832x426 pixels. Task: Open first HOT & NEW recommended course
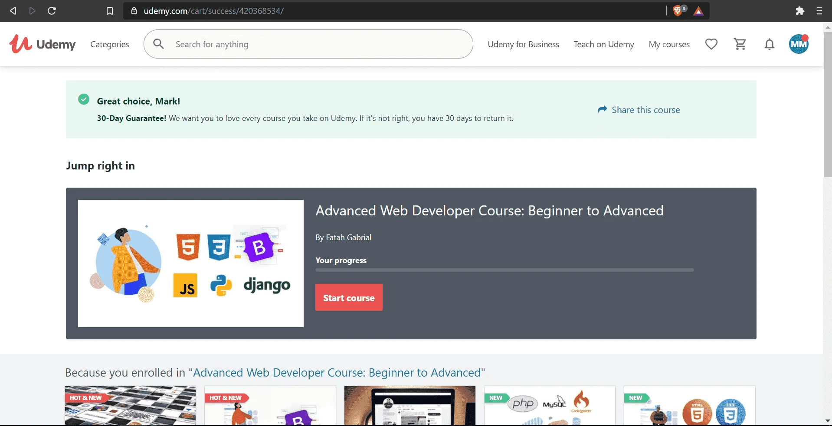131,406
